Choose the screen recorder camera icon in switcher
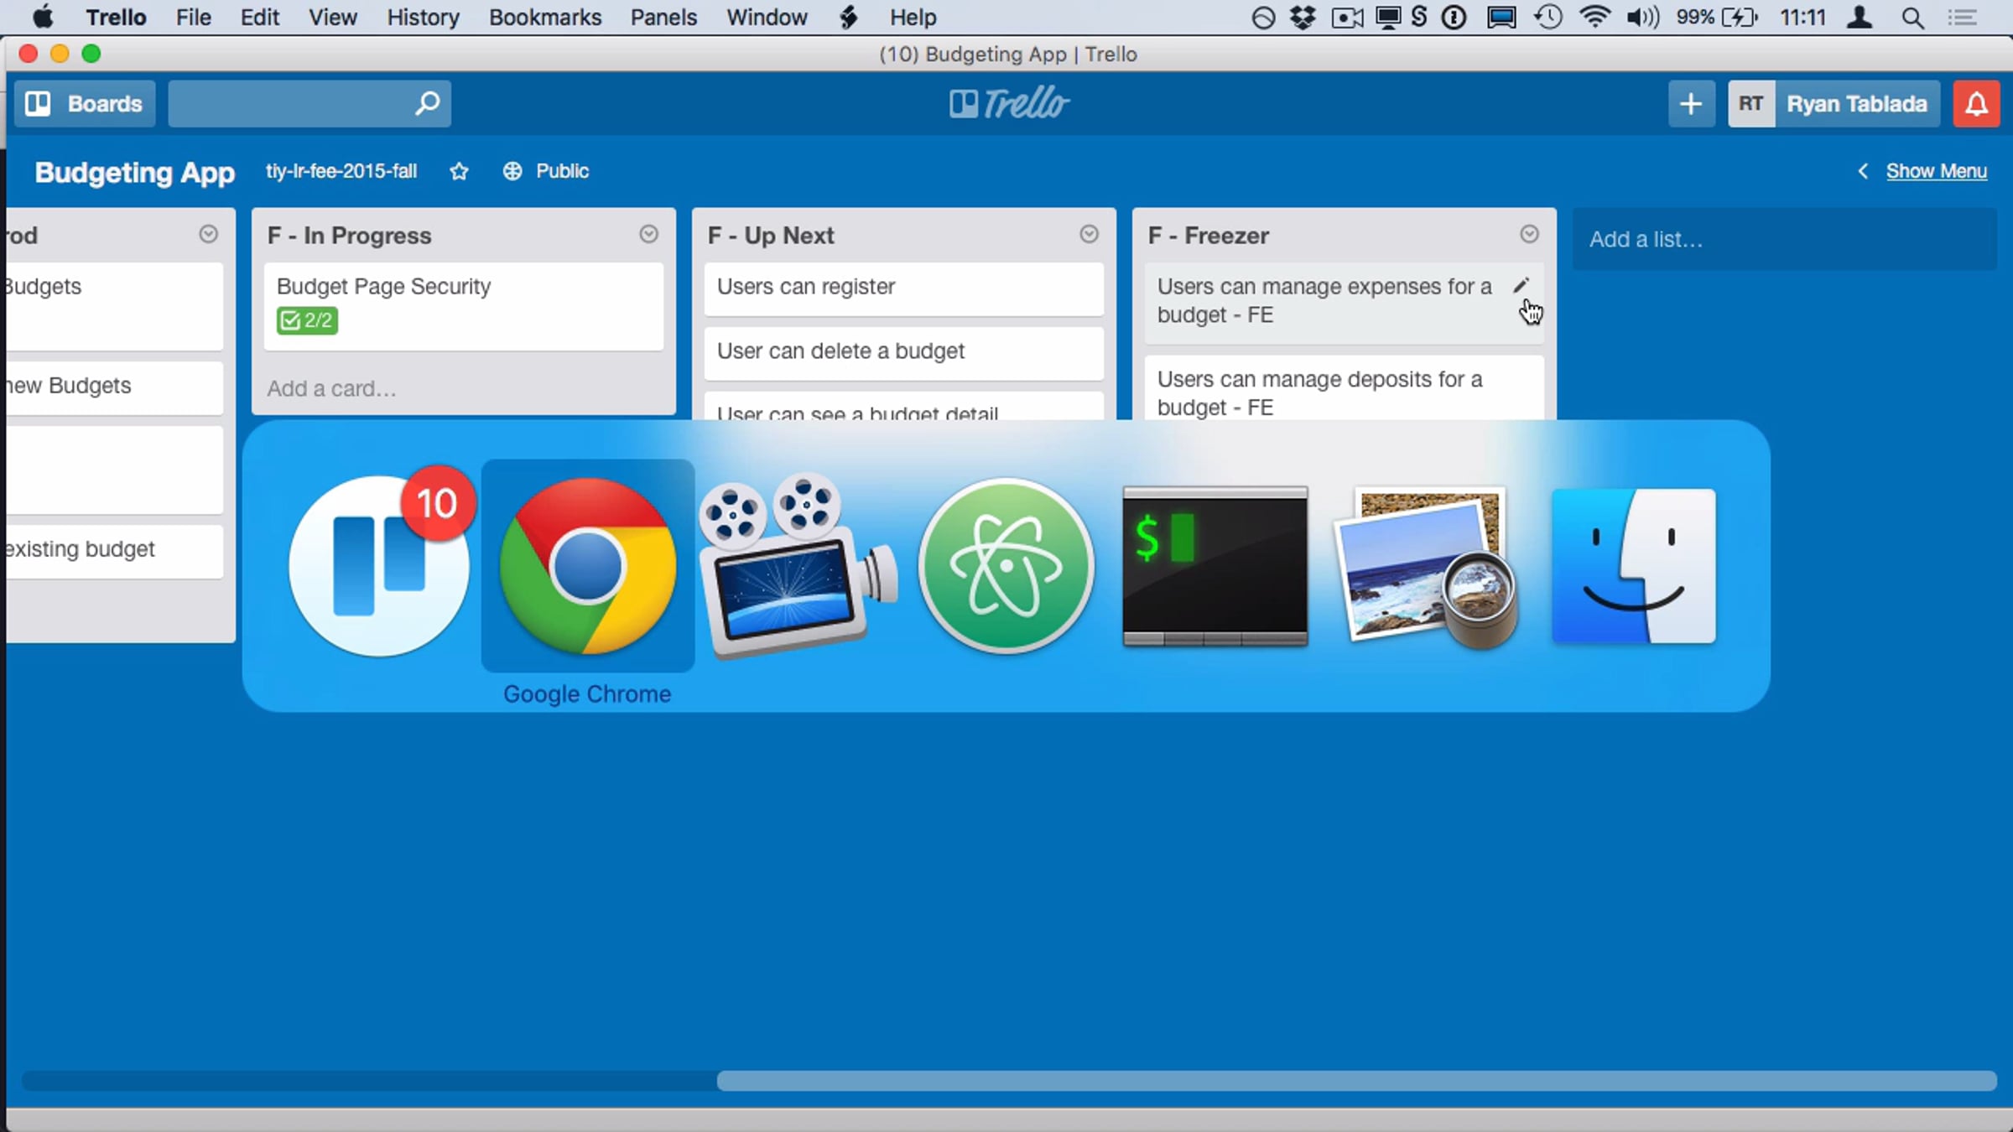Screen dimensions: 2013x1132 tap(797, 566)
